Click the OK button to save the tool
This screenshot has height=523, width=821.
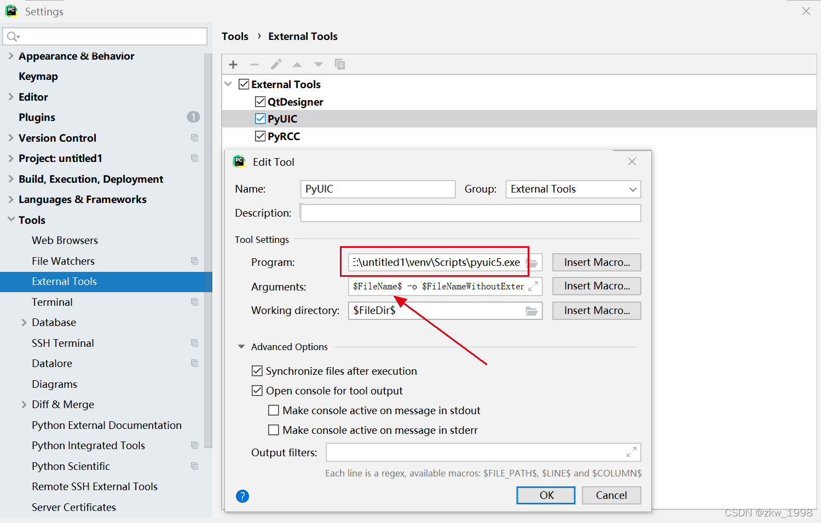point(546,495)
